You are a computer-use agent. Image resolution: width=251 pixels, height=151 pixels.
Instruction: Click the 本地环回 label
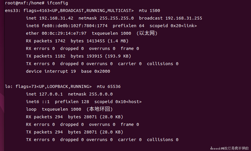(100, 109)
